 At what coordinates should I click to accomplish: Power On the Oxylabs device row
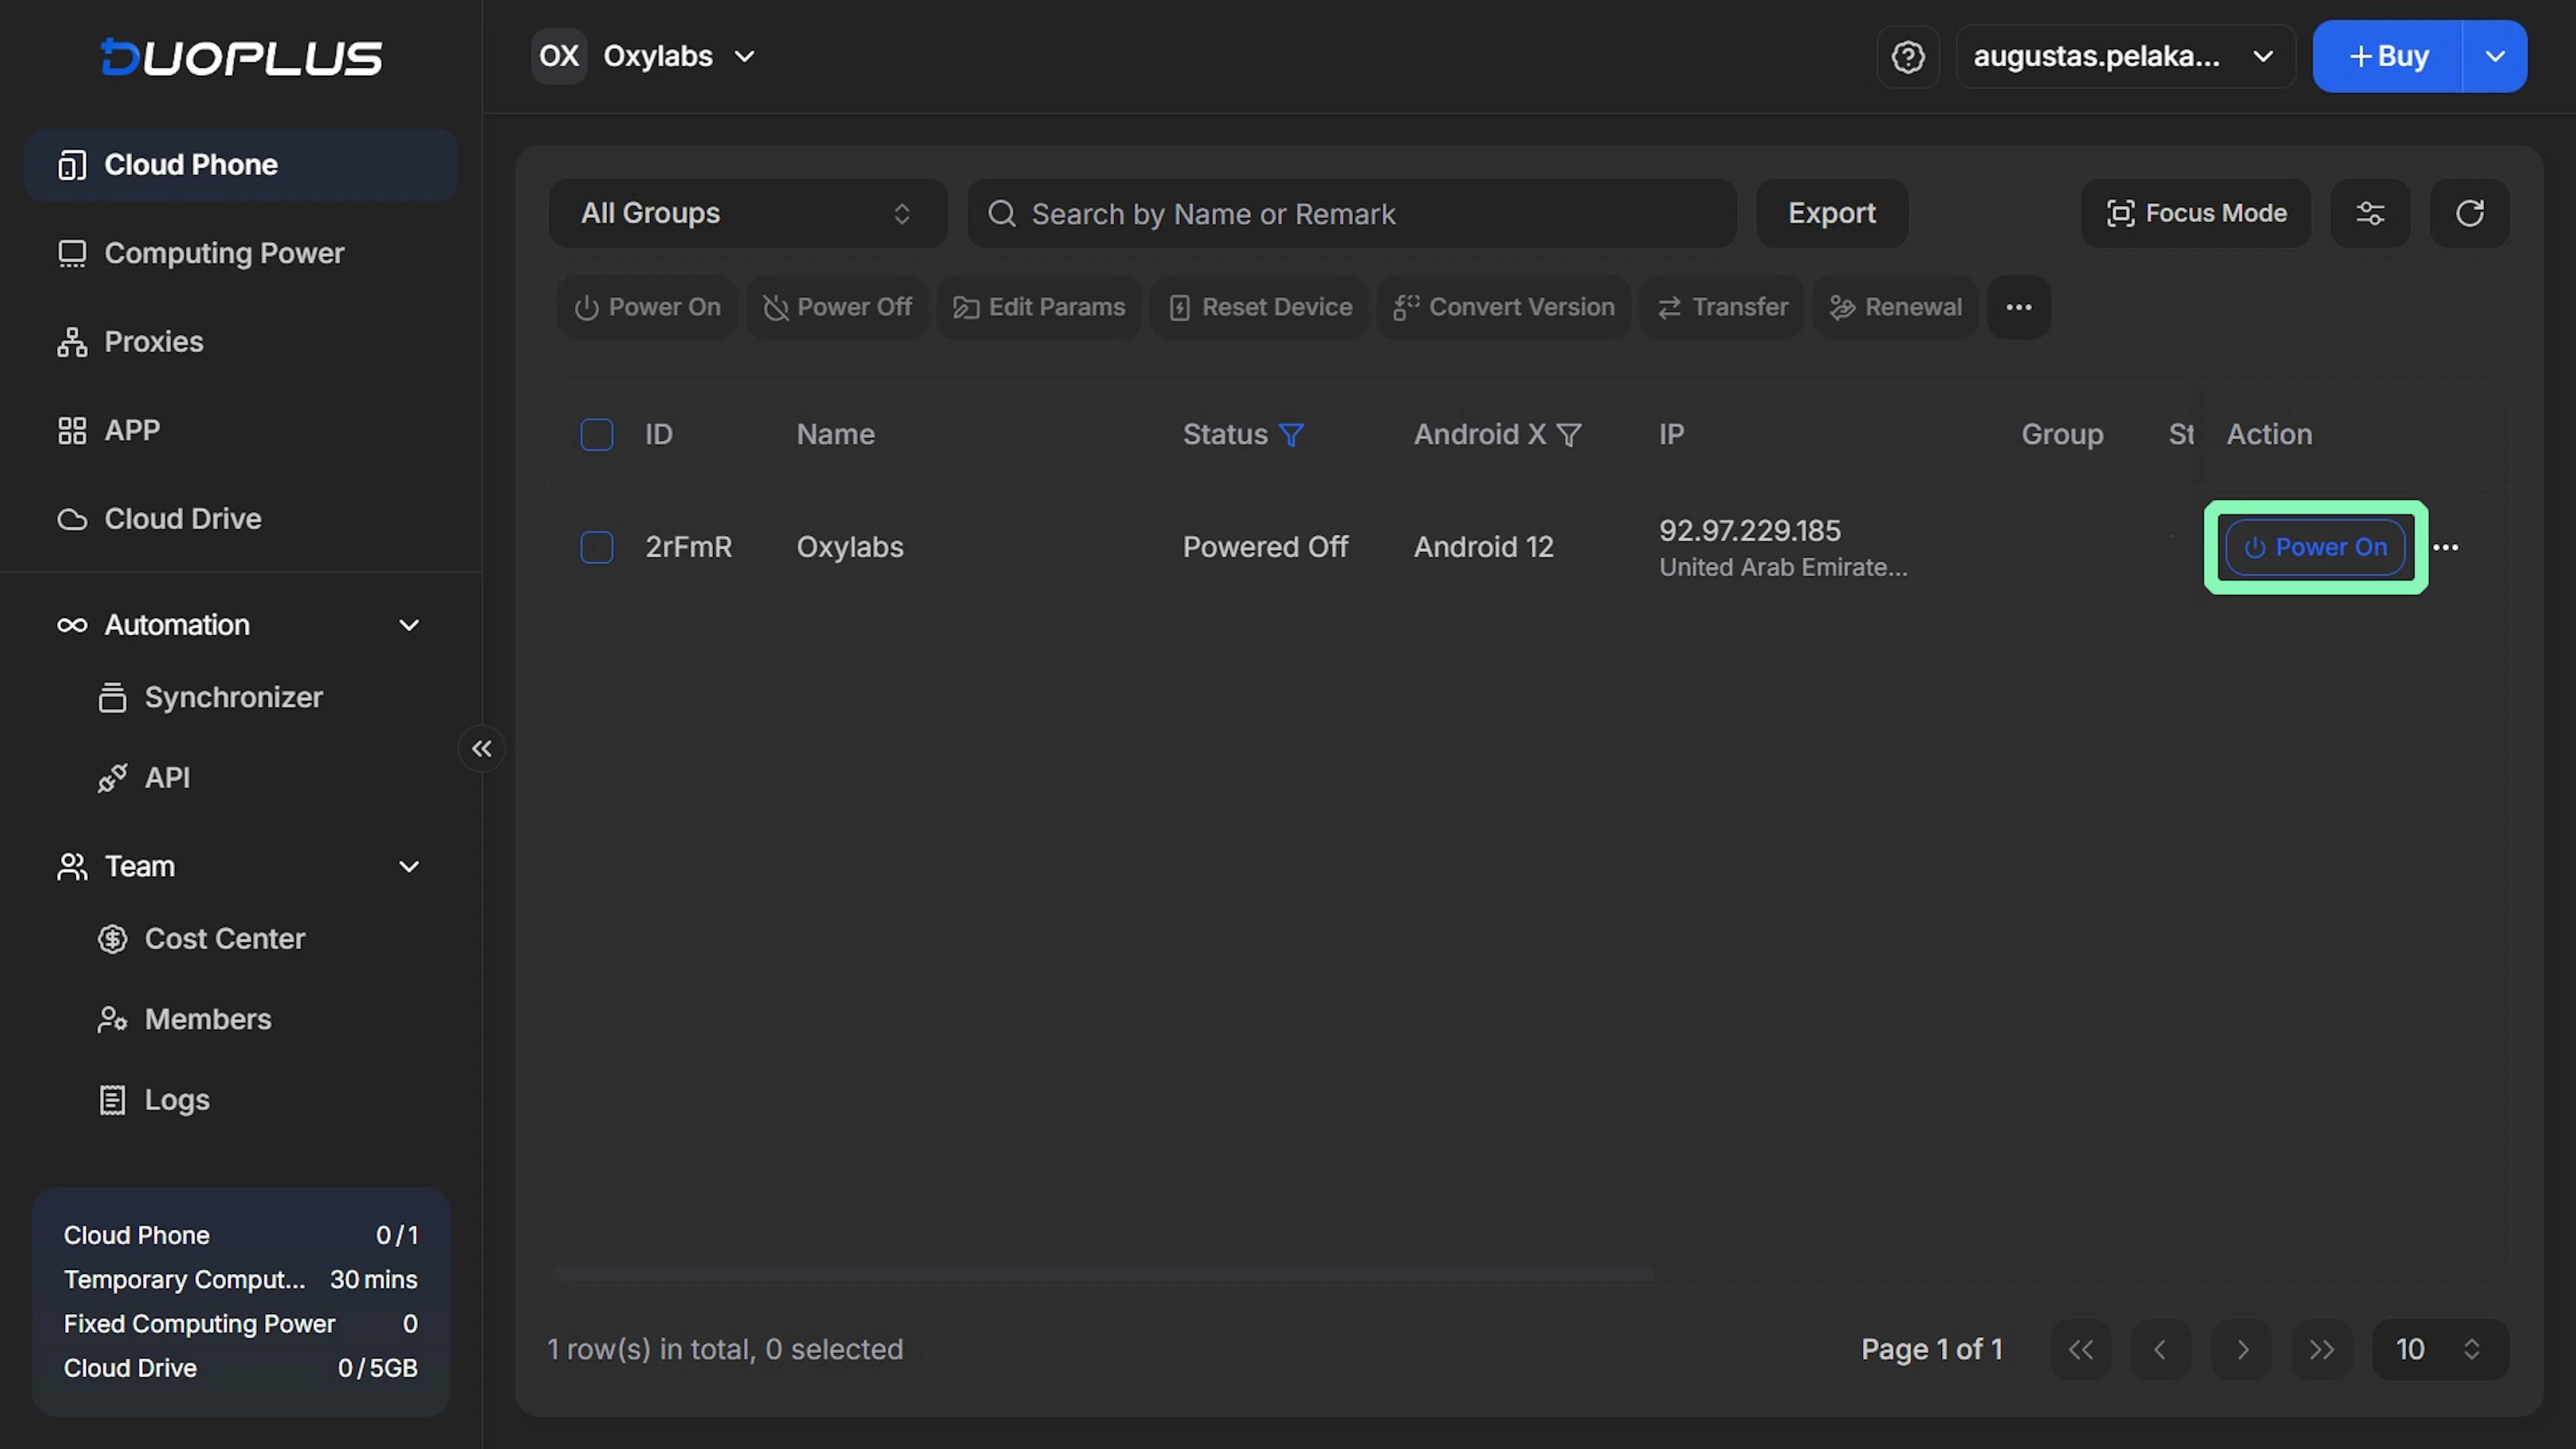(x=2315, y=547)
